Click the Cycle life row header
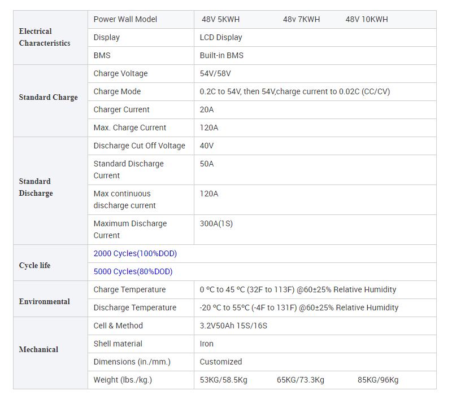Screen dimensions: 452x404 (34, 265)
